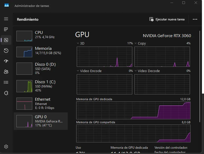Click the 0% Video Encode usage value

click(x=131, y=71)
